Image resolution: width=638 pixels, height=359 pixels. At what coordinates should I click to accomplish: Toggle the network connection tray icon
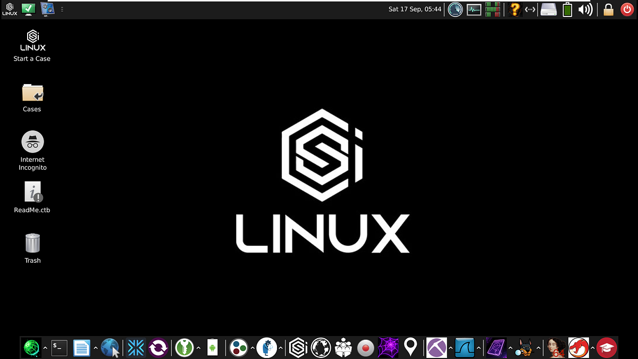529,9
